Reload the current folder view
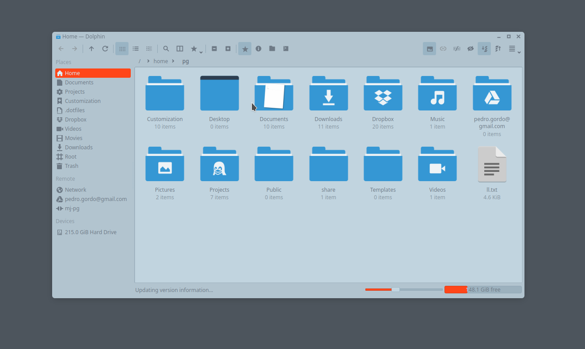Viewport: 585px width, 349px height. [x=105, y=49]
